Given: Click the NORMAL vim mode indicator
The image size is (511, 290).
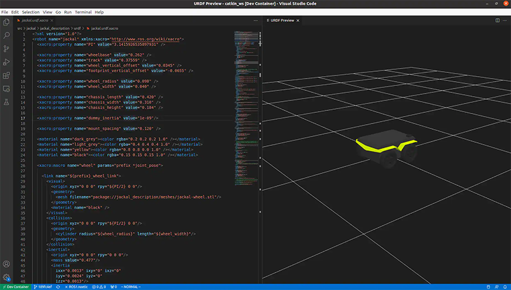Looking at the screenshot, I should (131, 287).
